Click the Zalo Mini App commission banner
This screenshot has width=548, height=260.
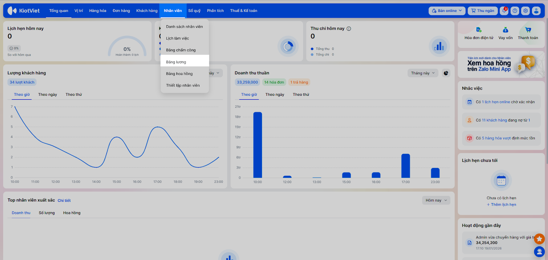[501, 64]
